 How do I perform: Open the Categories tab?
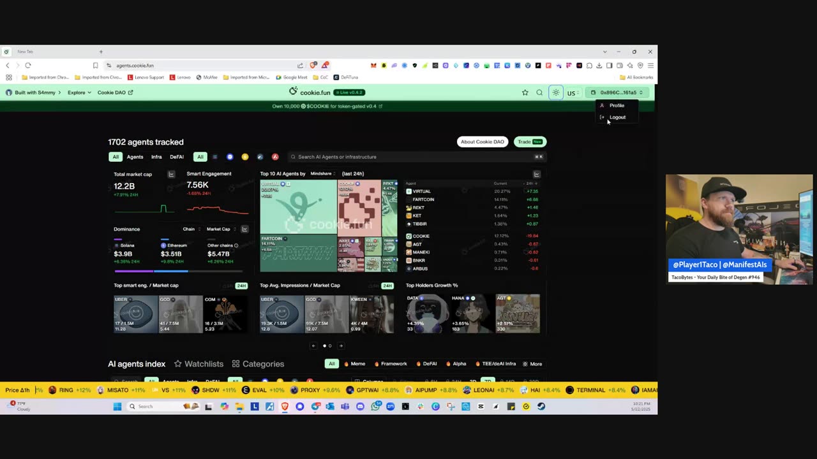258,364
